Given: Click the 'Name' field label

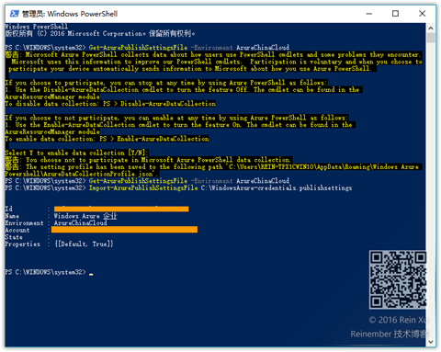Looking at the screenshot, I should click(12, 216).
